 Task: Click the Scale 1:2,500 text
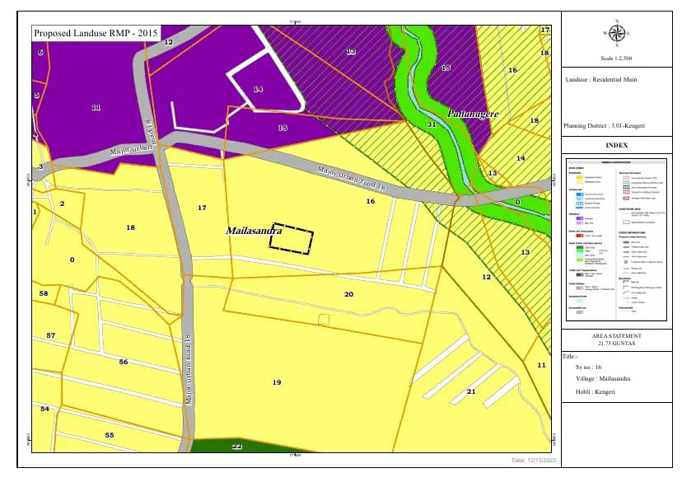click(616, 58)
